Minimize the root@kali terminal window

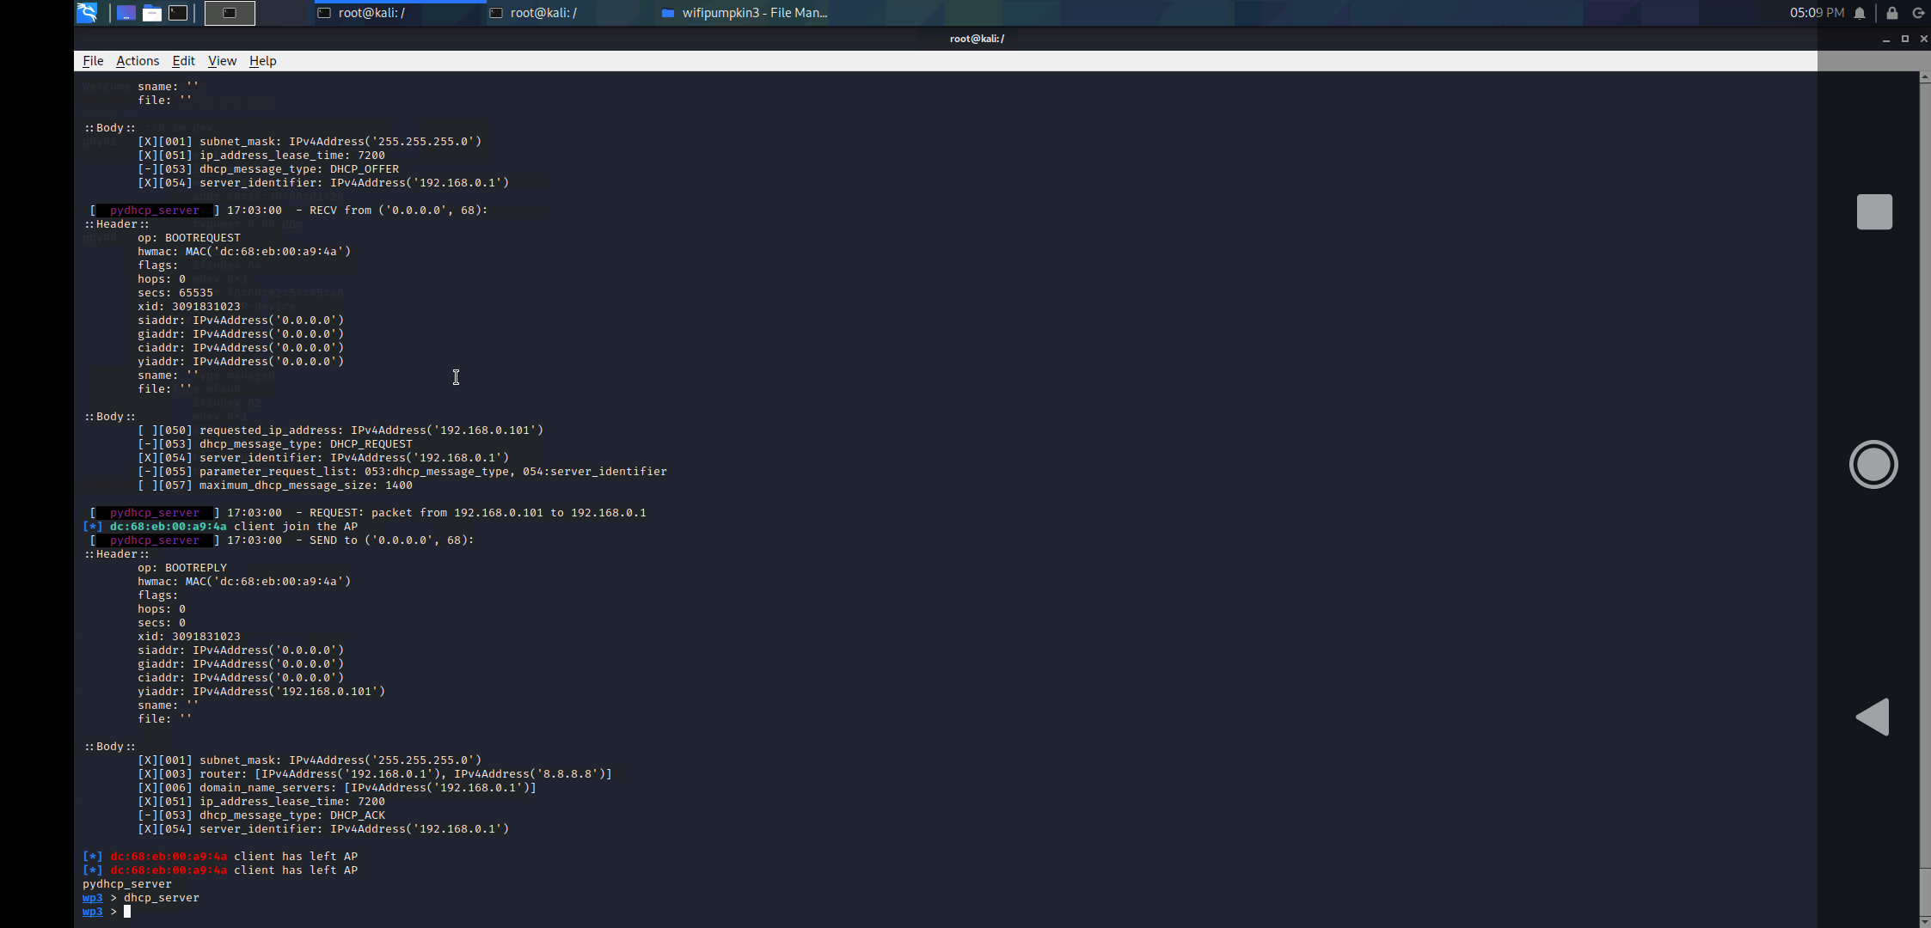point(1886,39)
